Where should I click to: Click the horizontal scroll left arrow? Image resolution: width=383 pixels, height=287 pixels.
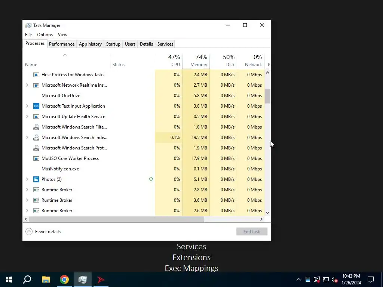[x=26, y=219]
